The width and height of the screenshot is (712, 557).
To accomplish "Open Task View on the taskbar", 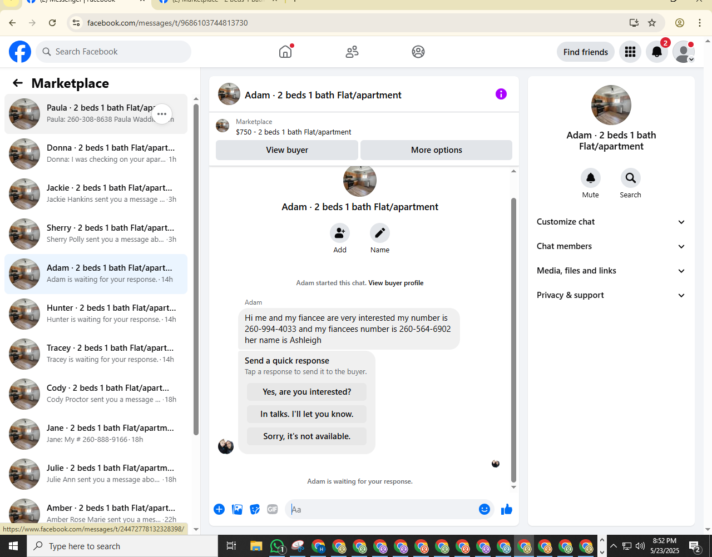I will pos(231,546).
